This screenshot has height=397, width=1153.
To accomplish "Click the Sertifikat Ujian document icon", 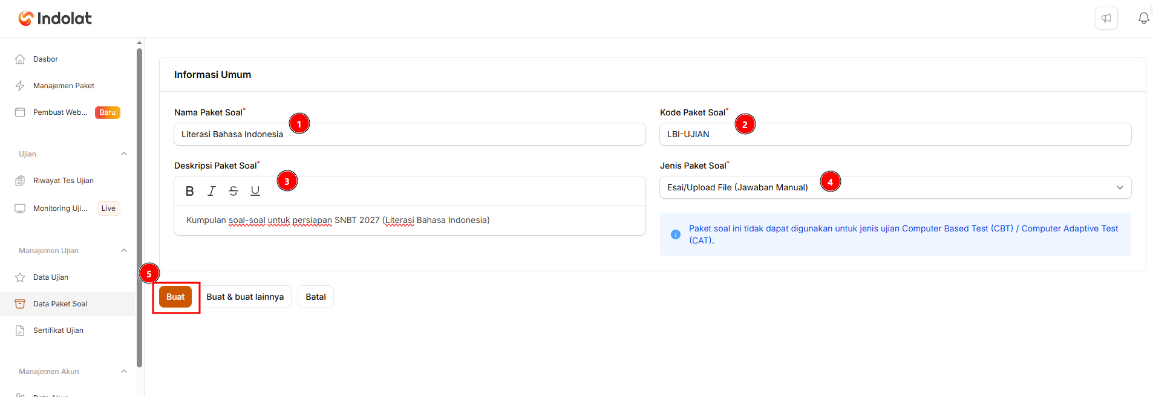I will pos(20,331).
